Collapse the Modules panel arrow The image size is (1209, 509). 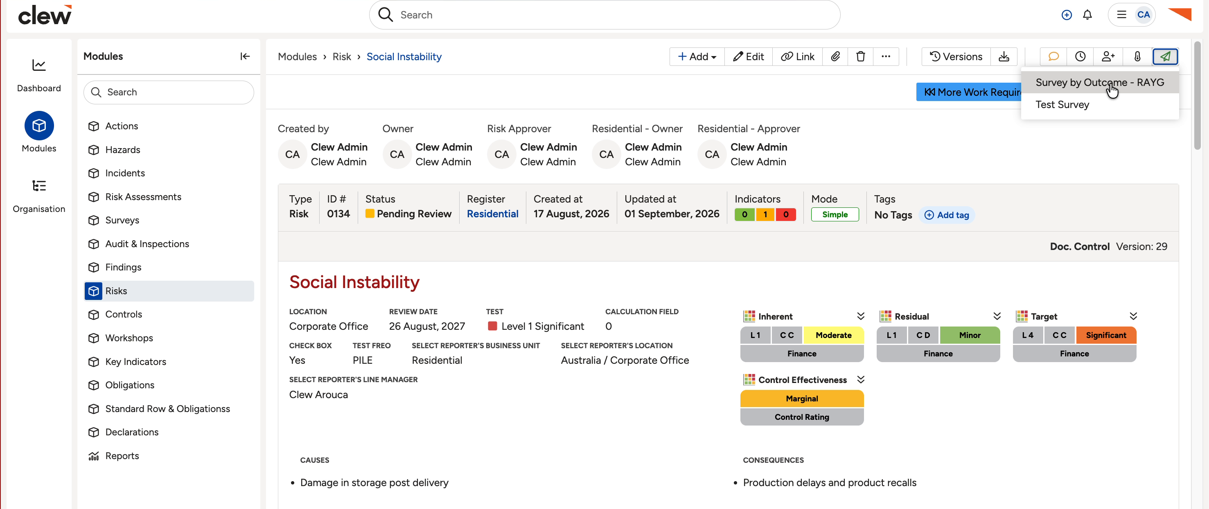coord(245,56)
